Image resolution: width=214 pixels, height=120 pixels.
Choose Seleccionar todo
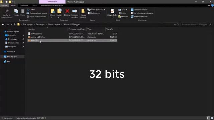139,10
